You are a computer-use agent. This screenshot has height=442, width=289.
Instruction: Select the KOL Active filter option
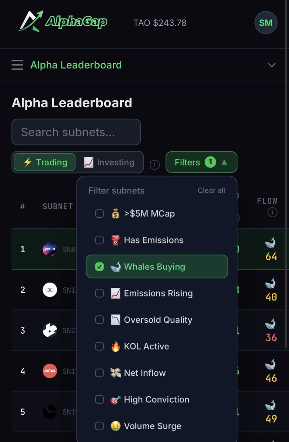146,346
